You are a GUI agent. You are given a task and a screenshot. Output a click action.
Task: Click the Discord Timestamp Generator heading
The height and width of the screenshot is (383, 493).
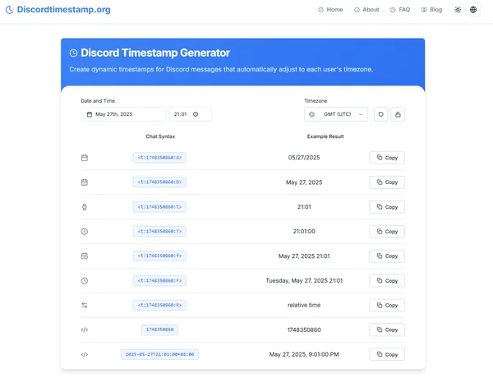coord(155,53)
